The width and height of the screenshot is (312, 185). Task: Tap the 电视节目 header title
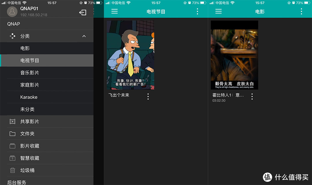point(156,12)
